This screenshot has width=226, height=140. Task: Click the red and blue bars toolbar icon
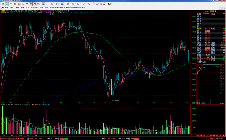3,4
